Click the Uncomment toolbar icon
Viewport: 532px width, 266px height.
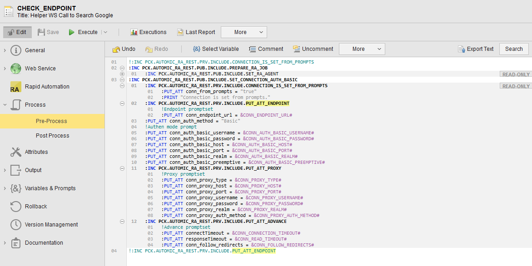(x=297, y=49)
